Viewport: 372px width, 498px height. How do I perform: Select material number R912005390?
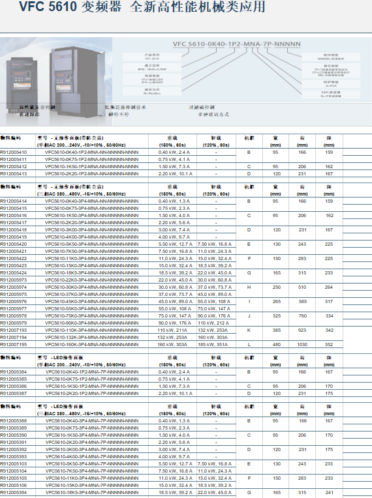click(x=14, y=435)
